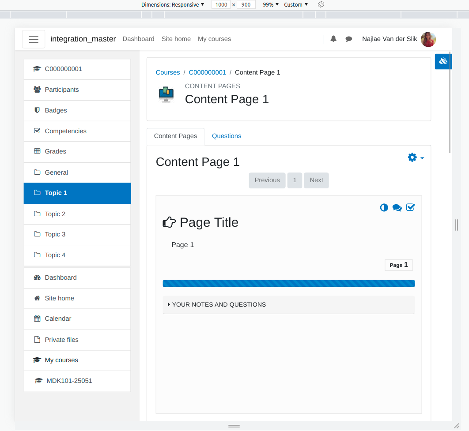The width and height of the screenshot is (469, 431).
Task: Go to Next page button
Action: [x=316, y=180]
